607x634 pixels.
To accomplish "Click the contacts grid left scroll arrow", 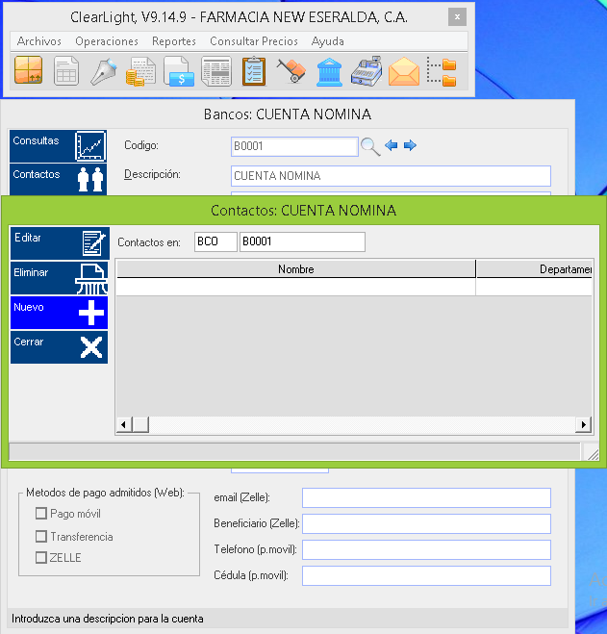I will tap(124, 424).
